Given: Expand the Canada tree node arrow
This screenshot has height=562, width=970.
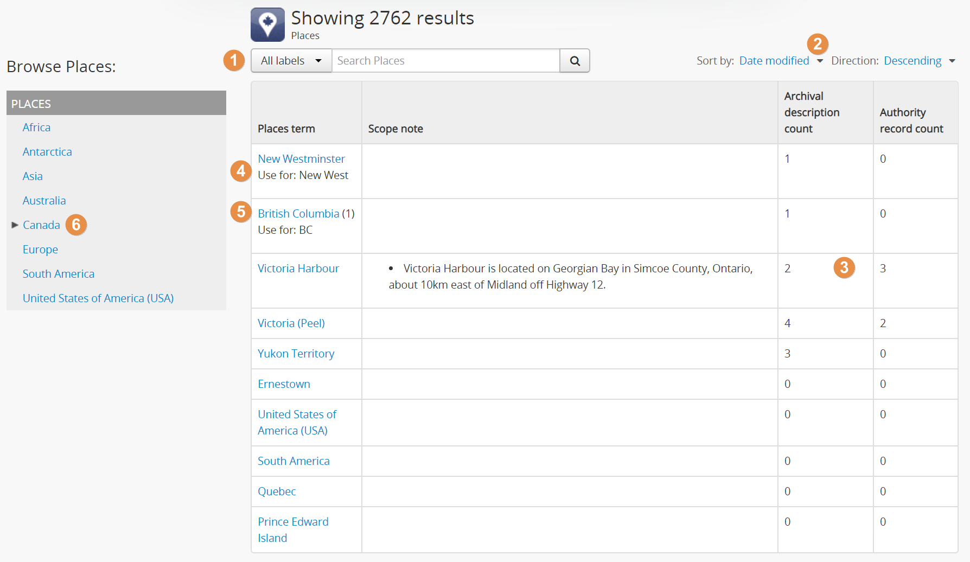Looking at the screenshot, I should [x=15, y=225].
